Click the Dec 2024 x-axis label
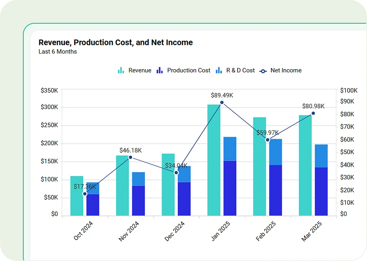The height and width of the screenshot is (261, 367). pos(175,231)
